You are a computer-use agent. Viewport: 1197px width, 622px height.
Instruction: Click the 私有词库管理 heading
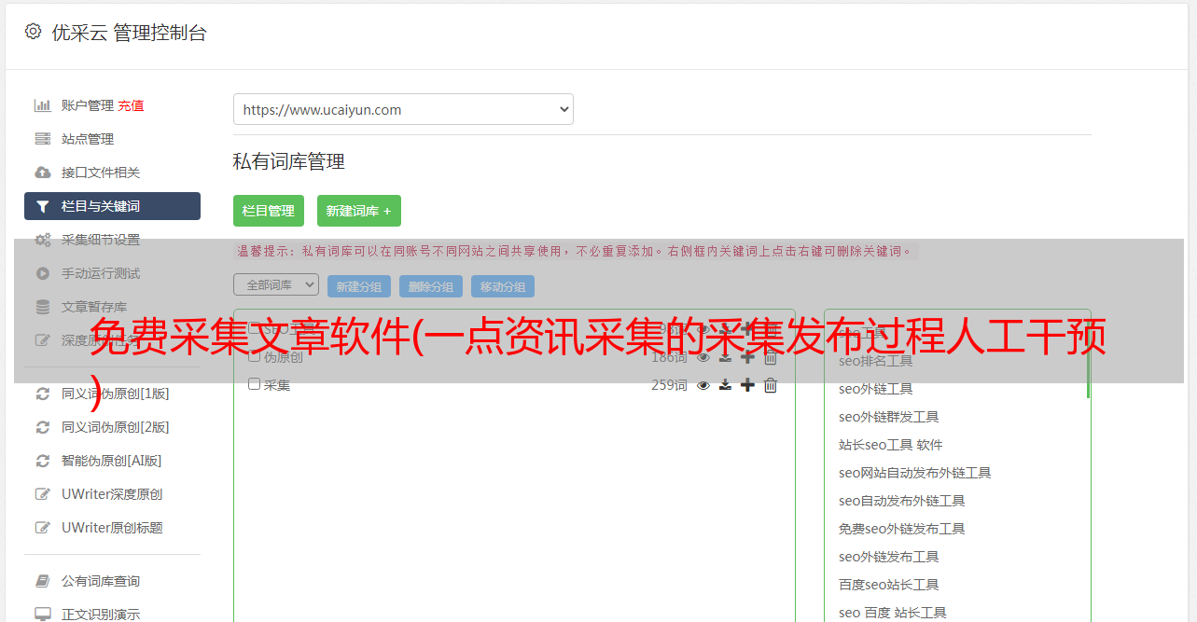click(x=289, y=161)
